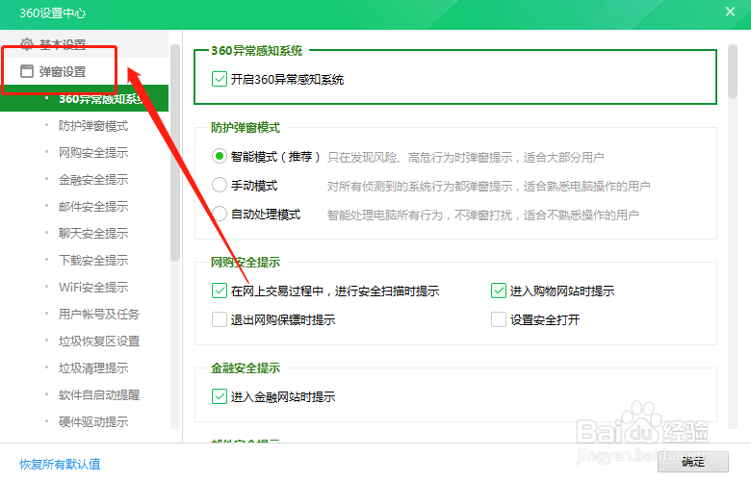Select 防护弹窗模式 in the sidebar
This screenshot has width=751, height=481.
coord(93,126)
